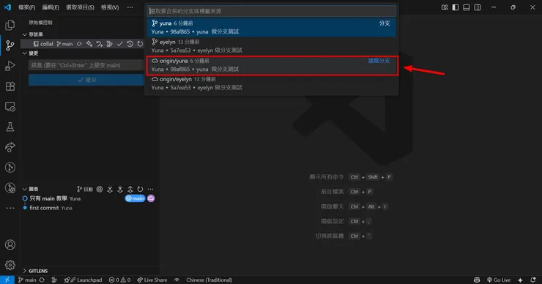Click the blue main badge in the graph
The height and width of the screenshot is (284, 542).
pos(135,198)
